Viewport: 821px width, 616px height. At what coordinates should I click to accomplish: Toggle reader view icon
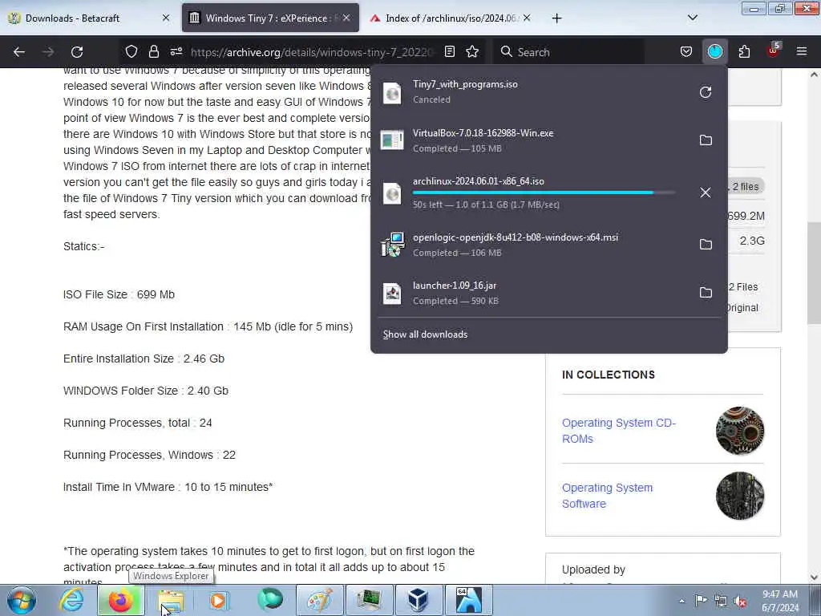pos(449,51)
